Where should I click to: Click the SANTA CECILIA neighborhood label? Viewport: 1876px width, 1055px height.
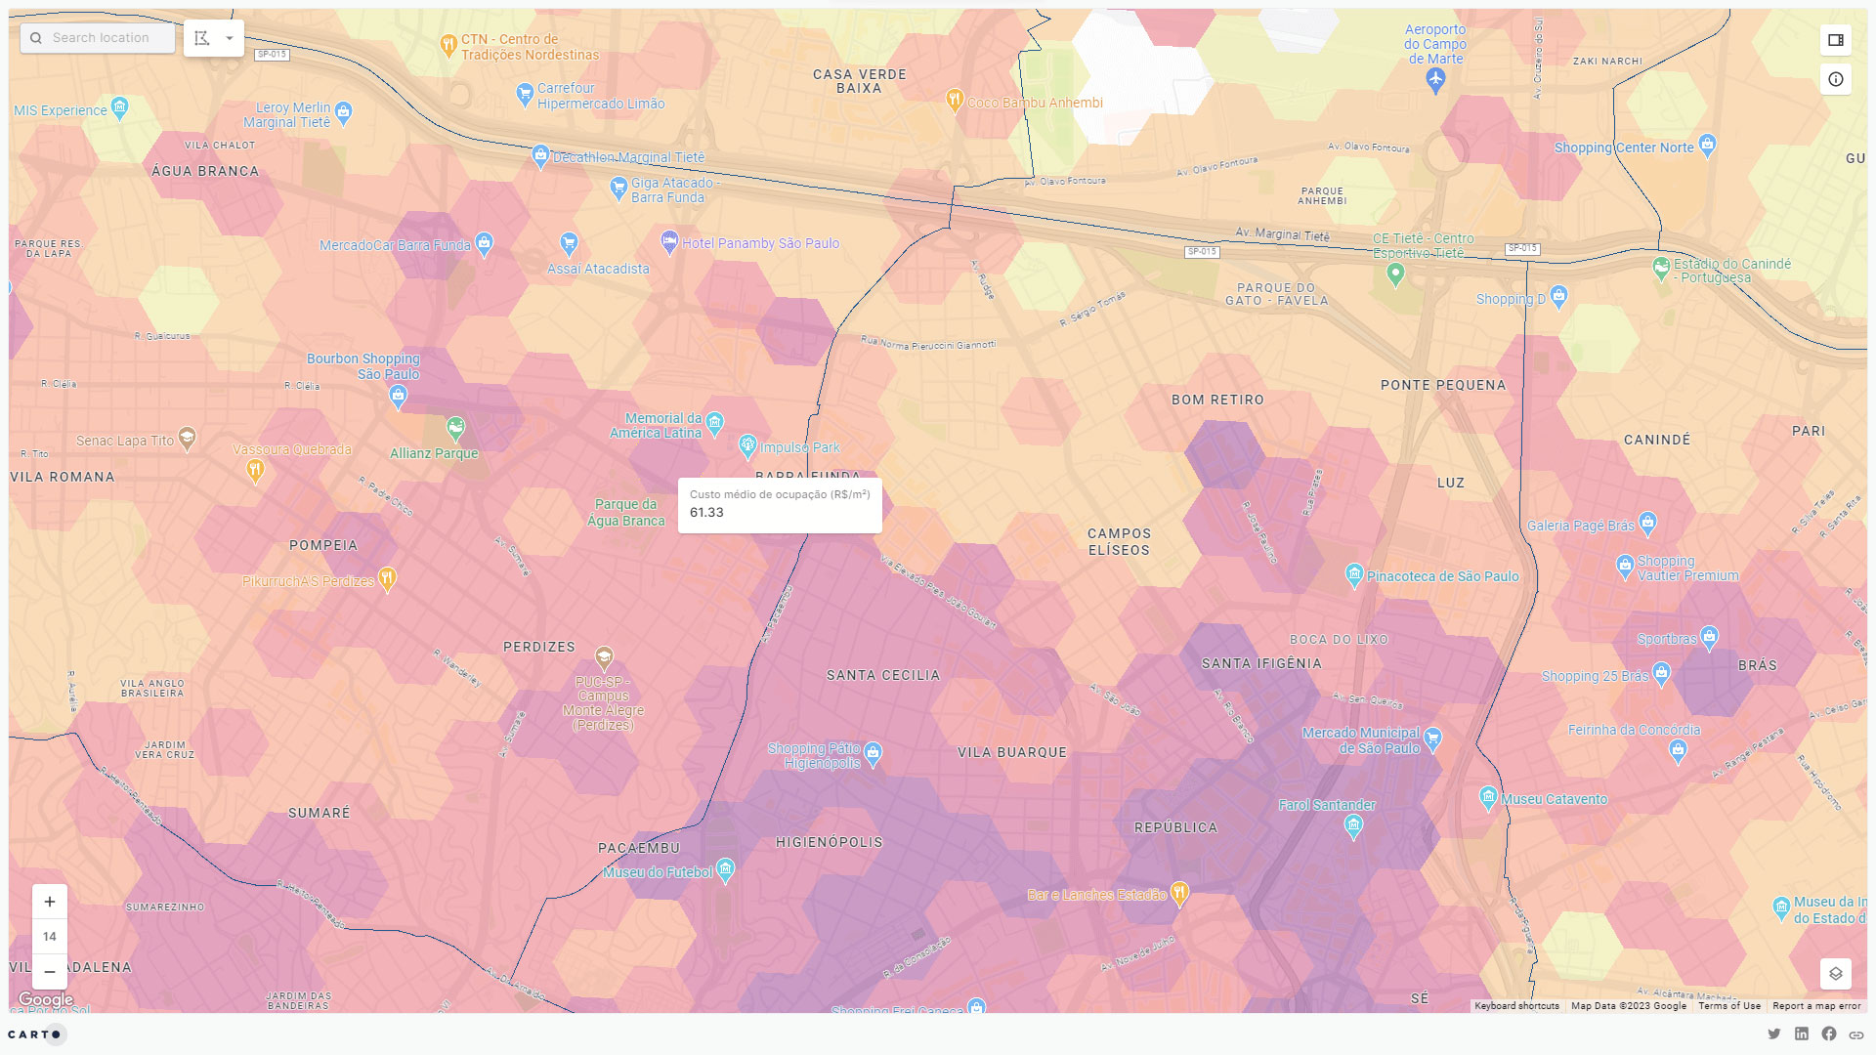pos(883,675)
